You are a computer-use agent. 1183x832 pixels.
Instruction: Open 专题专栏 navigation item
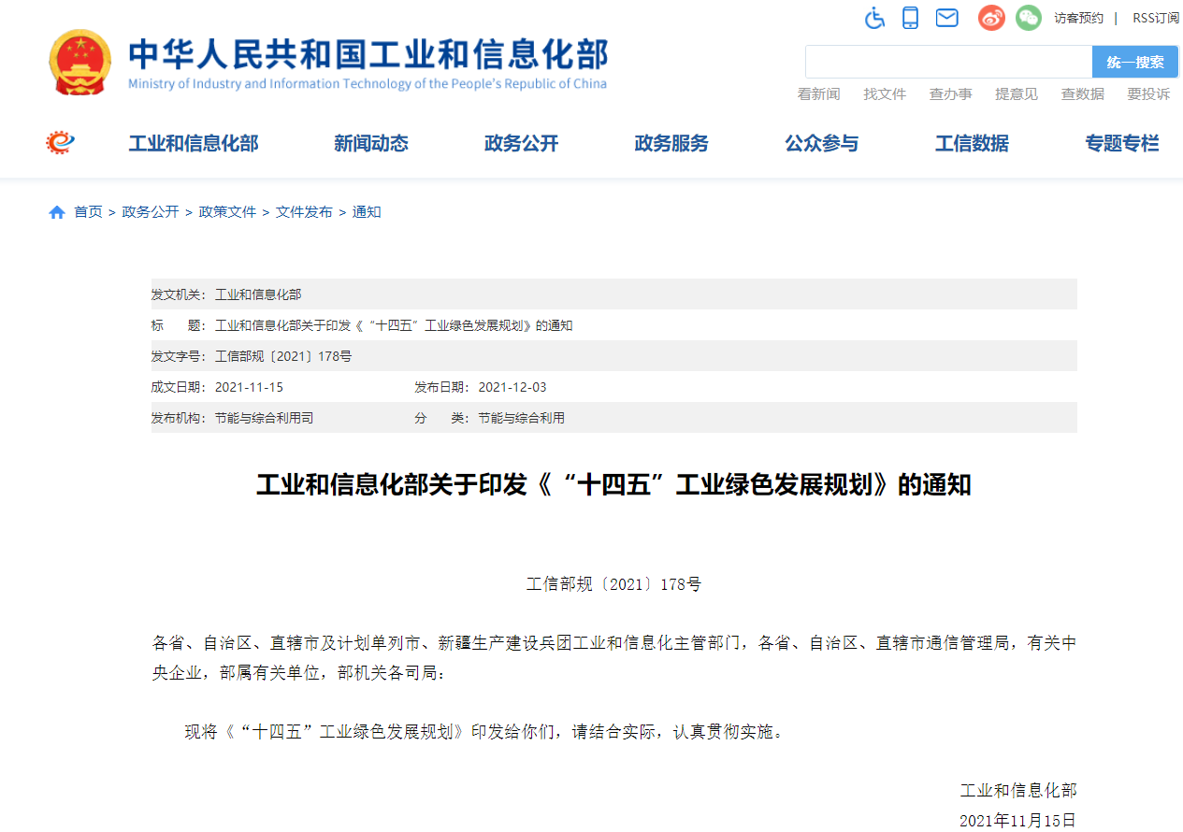(x=1121, y=143)
